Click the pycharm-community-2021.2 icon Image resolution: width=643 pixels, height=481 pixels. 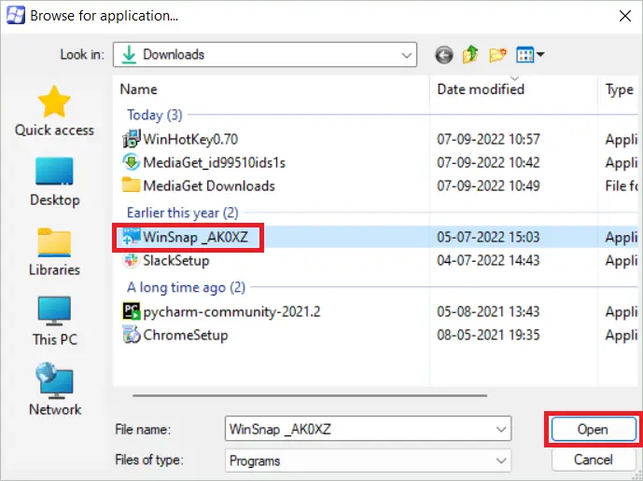click(x=132, y=311)
